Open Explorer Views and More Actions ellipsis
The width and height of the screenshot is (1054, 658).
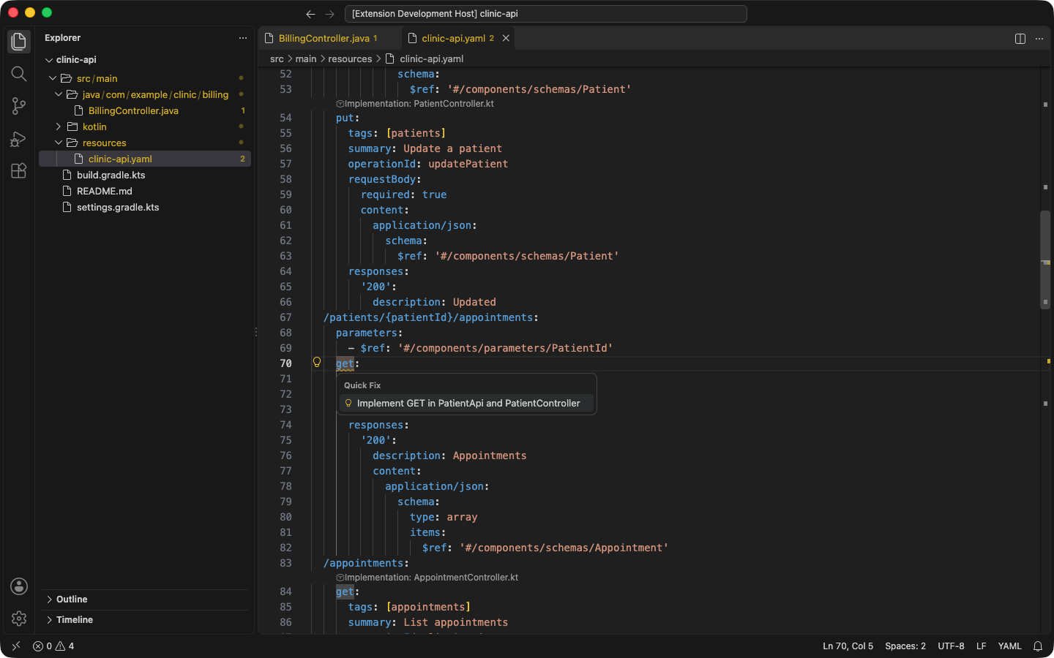243,38
